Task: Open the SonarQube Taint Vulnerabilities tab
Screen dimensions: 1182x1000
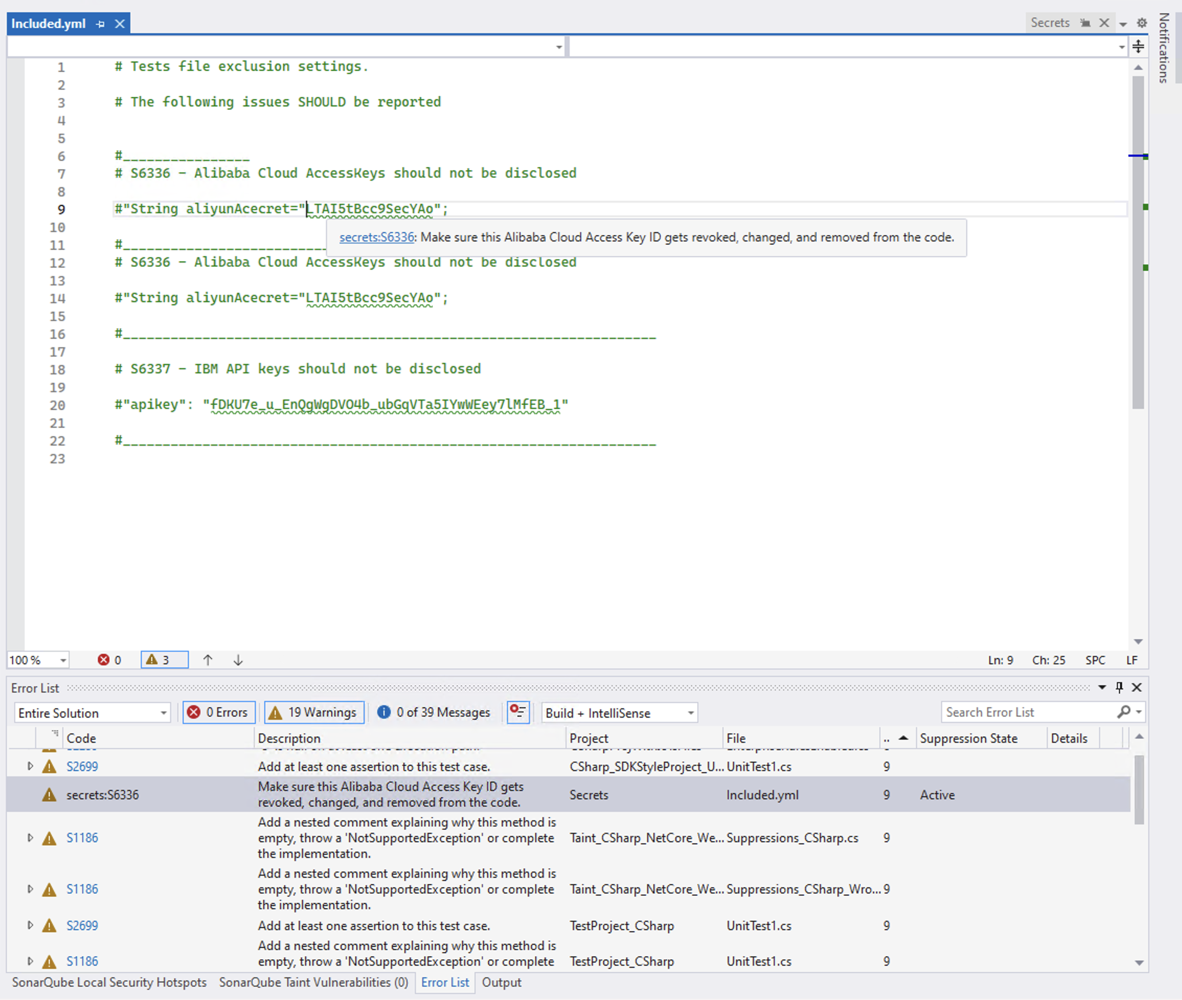Action: point(313,982)
